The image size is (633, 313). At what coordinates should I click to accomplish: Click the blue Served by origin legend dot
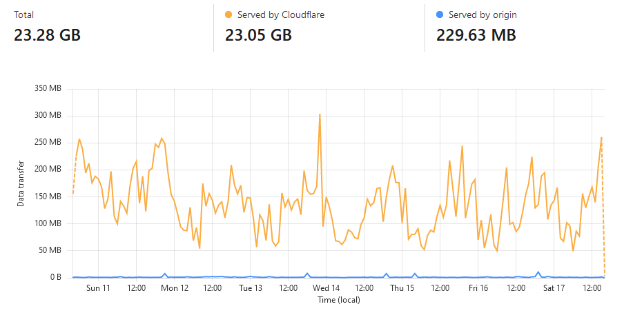tap(440, 14)
